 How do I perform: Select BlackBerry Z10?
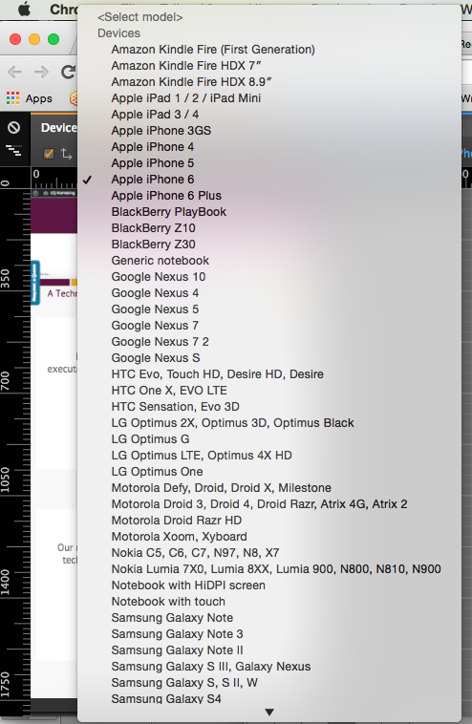click(x=269, y=228)
